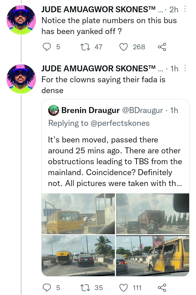View the yellow bus by booth photo
Image resolution: width=196 pixels, height=295 pixels.
pos(78,214)
